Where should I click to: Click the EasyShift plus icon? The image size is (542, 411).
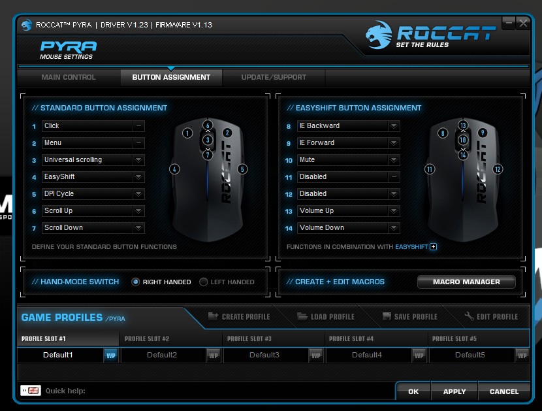tap(433, 247)
